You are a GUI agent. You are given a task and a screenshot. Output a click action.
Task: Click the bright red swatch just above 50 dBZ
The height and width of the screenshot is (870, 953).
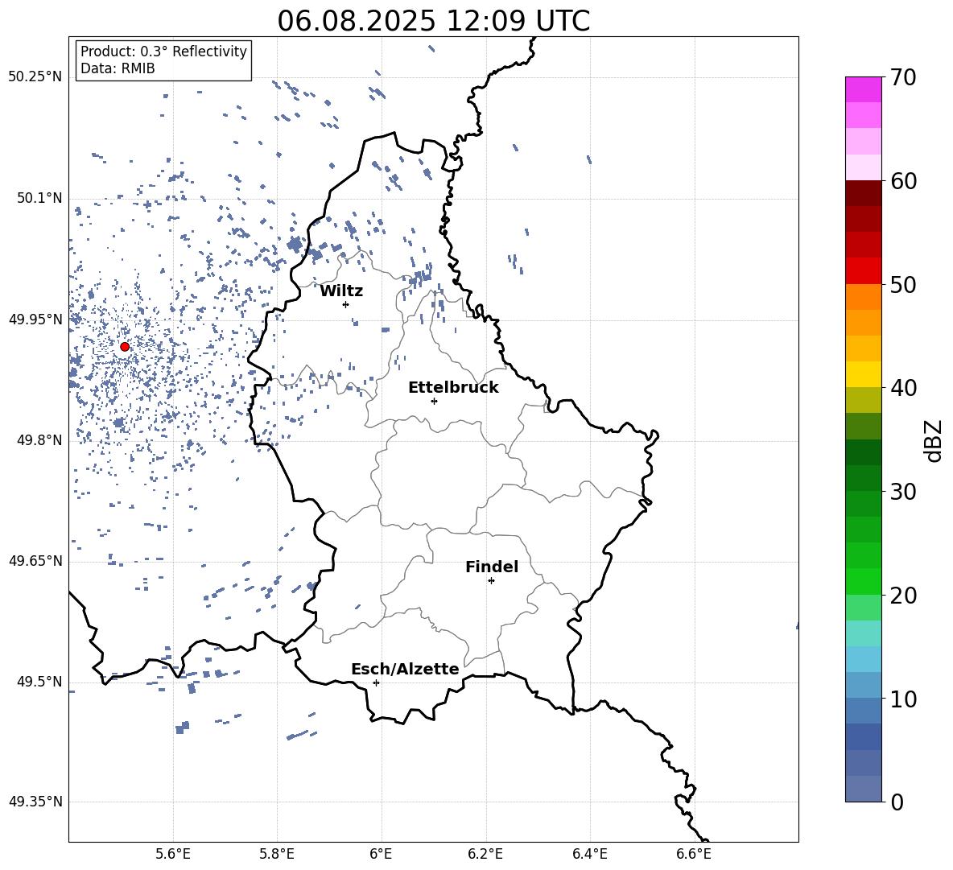click(x=864, y=271)
